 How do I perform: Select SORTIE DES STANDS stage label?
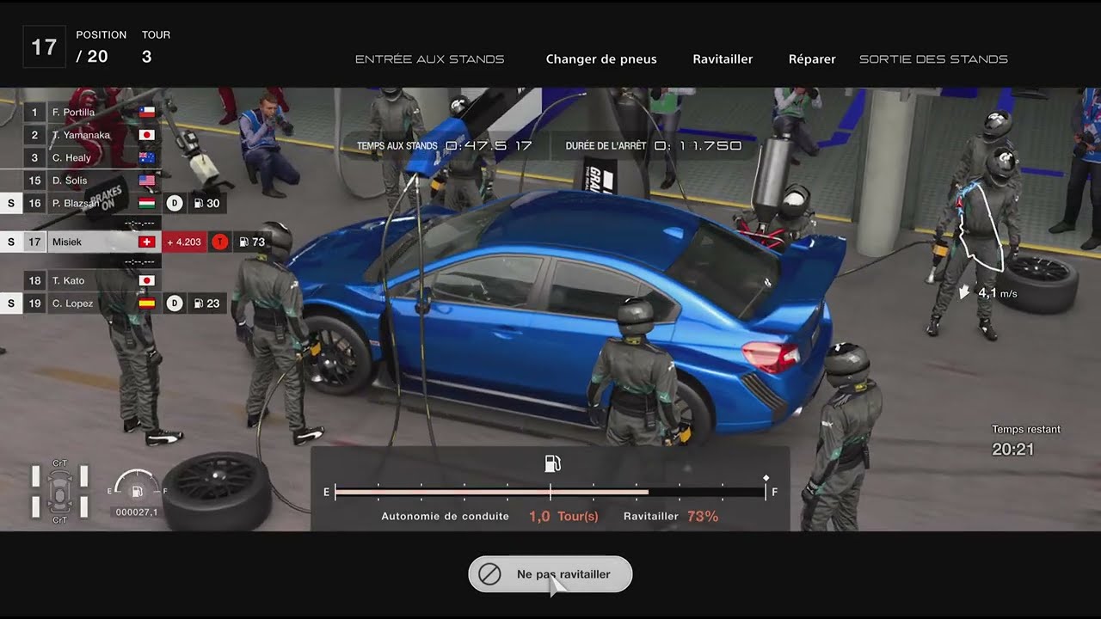[x=933, y=59]
